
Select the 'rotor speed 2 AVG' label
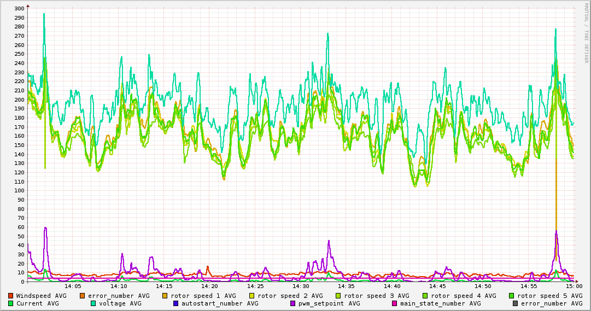click(290, 296)
